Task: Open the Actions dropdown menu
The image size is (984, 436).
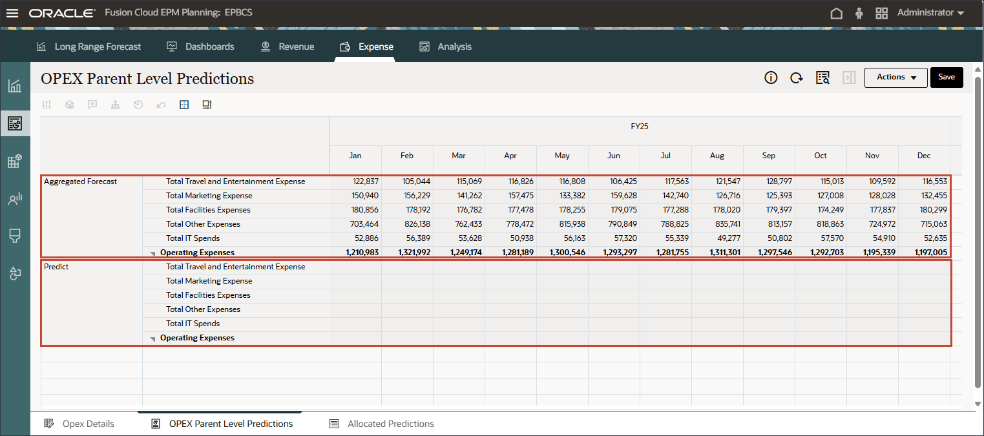Action: [x=895, y=78]
